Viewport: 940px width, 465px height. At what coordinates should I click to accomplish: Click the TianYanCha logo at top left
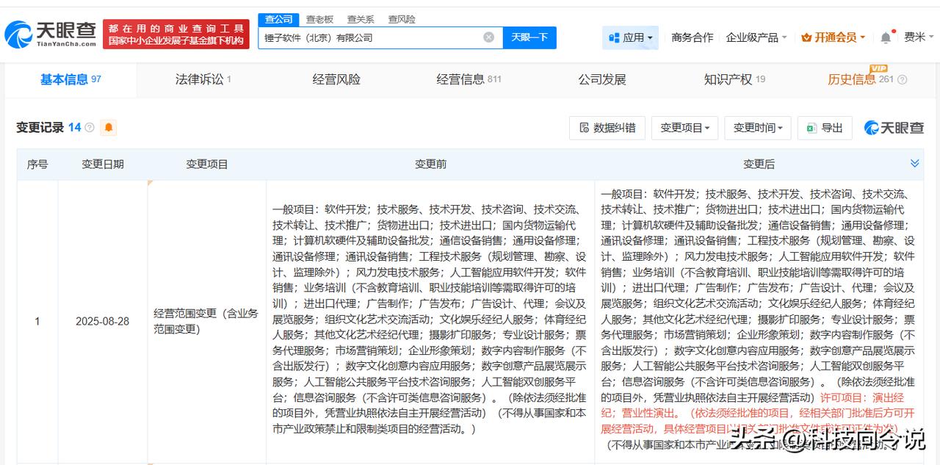[51, 34]
